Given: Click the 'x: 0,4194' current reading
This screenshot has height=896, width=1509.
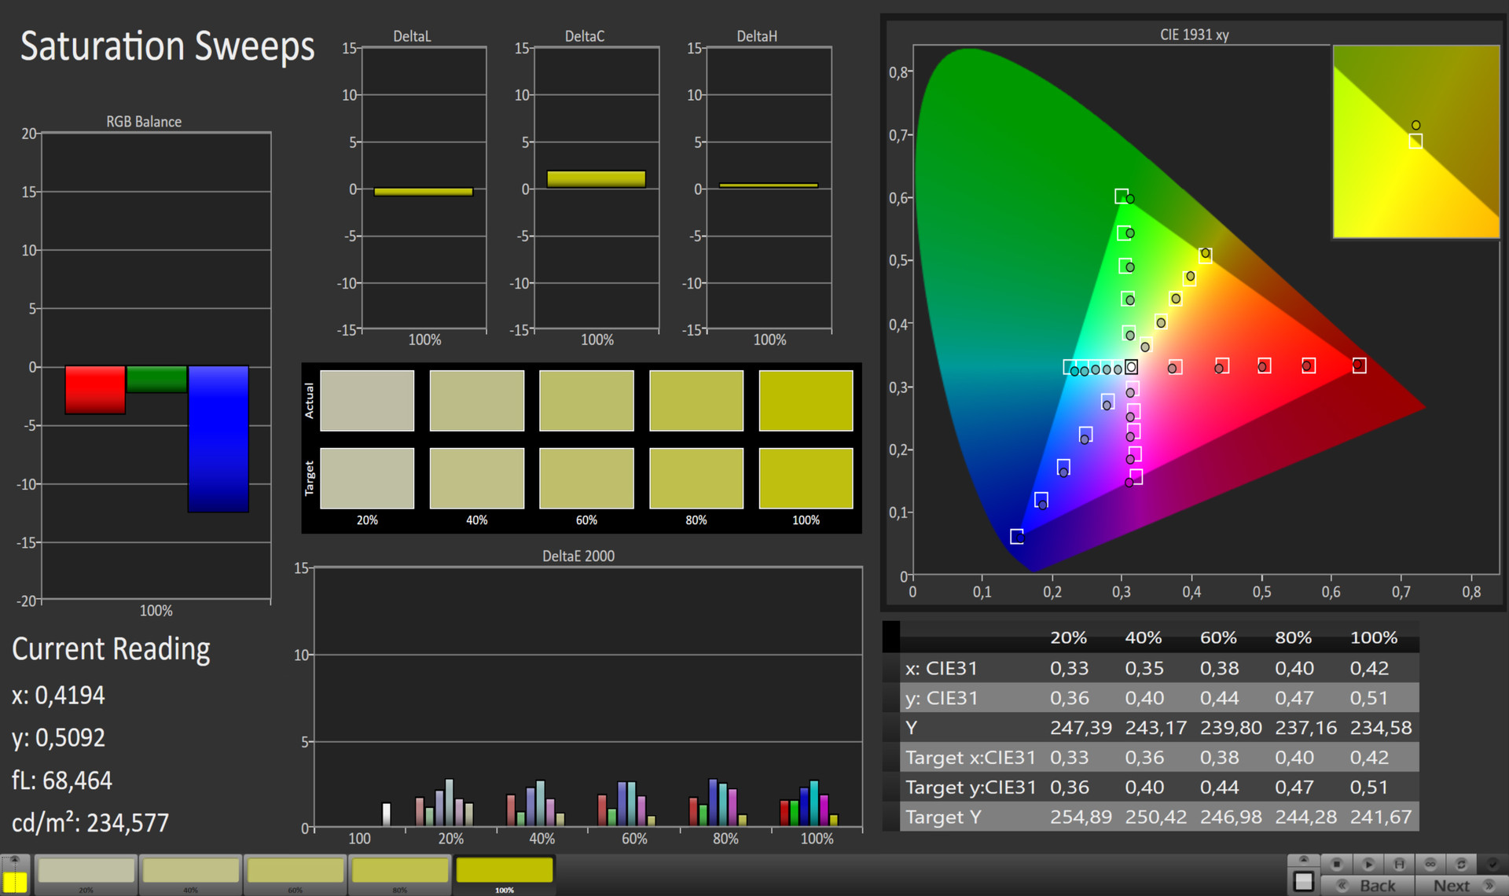Looking at the screenshot, I should [58, 696].
